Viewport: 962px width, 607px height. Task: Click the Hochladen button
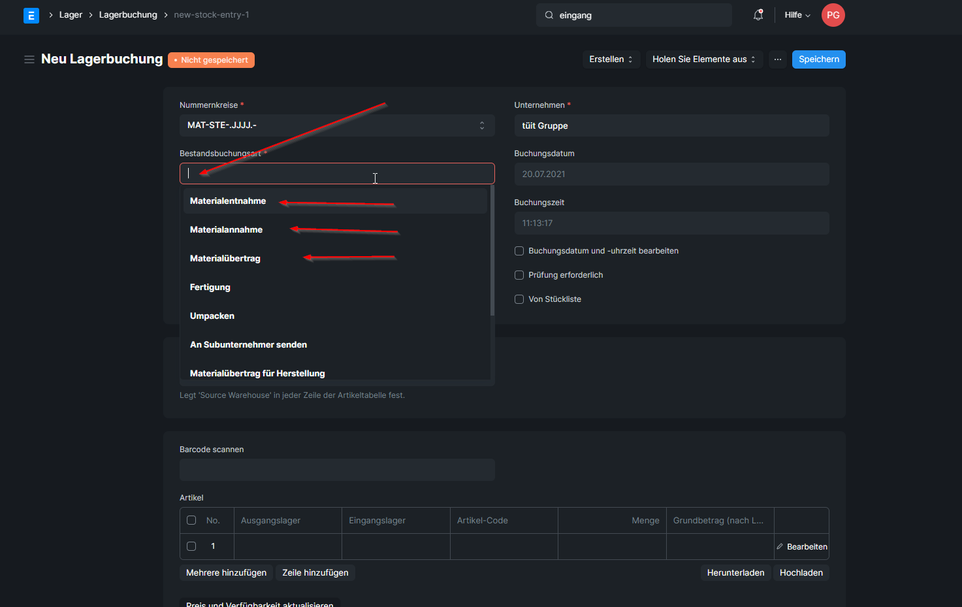[x=801, y=573]
